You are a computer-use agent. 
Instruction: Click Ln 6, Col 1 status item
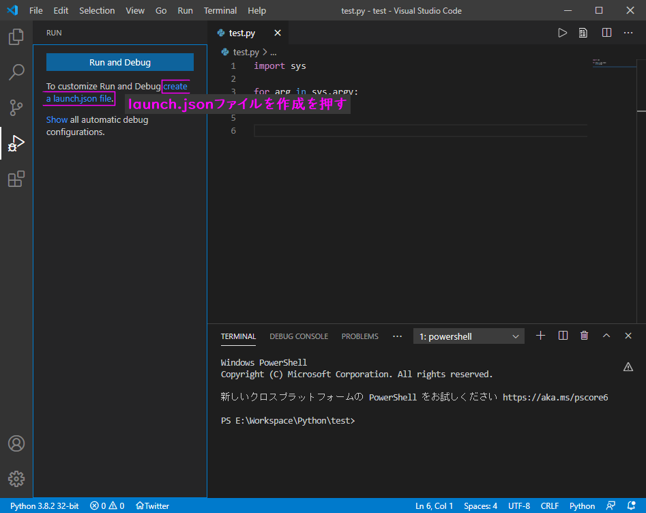click(x=434, y=506)
